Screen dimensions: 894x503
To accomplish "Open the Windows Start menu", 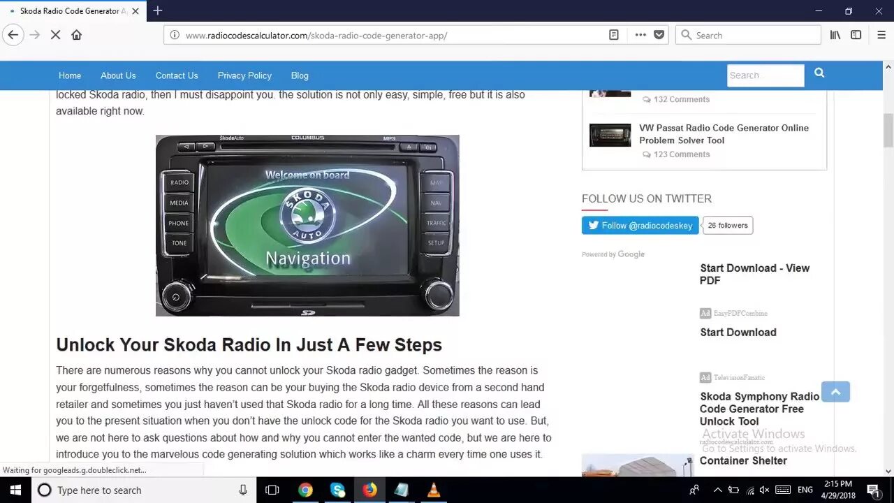I will click(x=15, y=490).
